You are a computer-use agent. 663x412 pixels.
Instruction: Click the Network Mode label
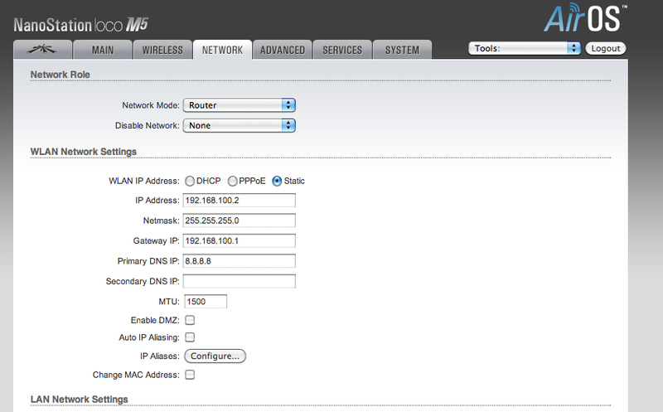[151, 105]
